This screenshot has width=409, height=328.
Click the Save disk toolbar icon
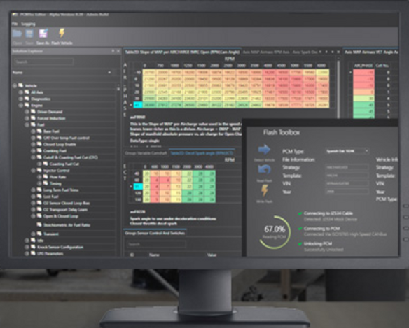[29, 34]
